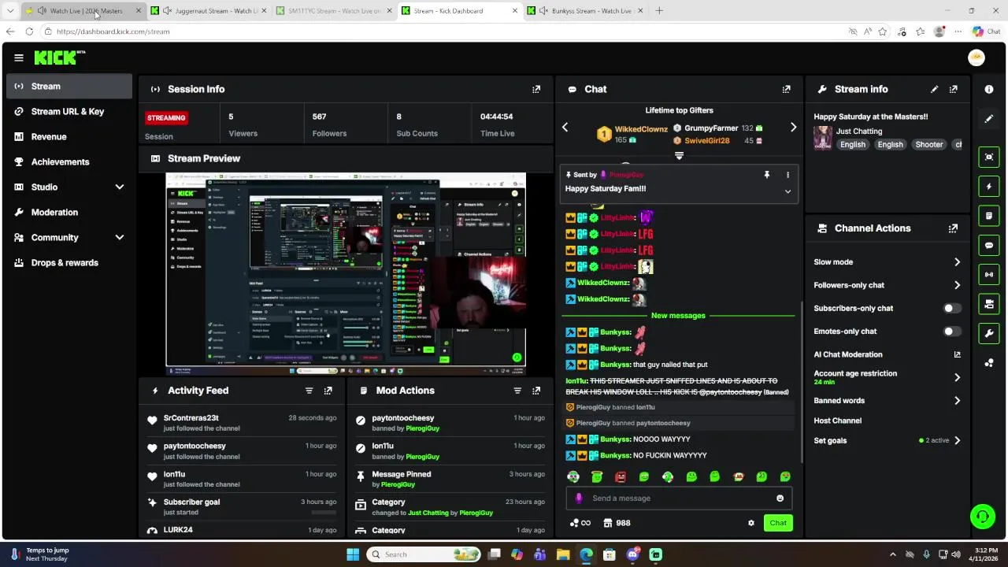Expand Followers-only chat options
The height and width of the screenshot is (567, 1008).
[957, 285]
